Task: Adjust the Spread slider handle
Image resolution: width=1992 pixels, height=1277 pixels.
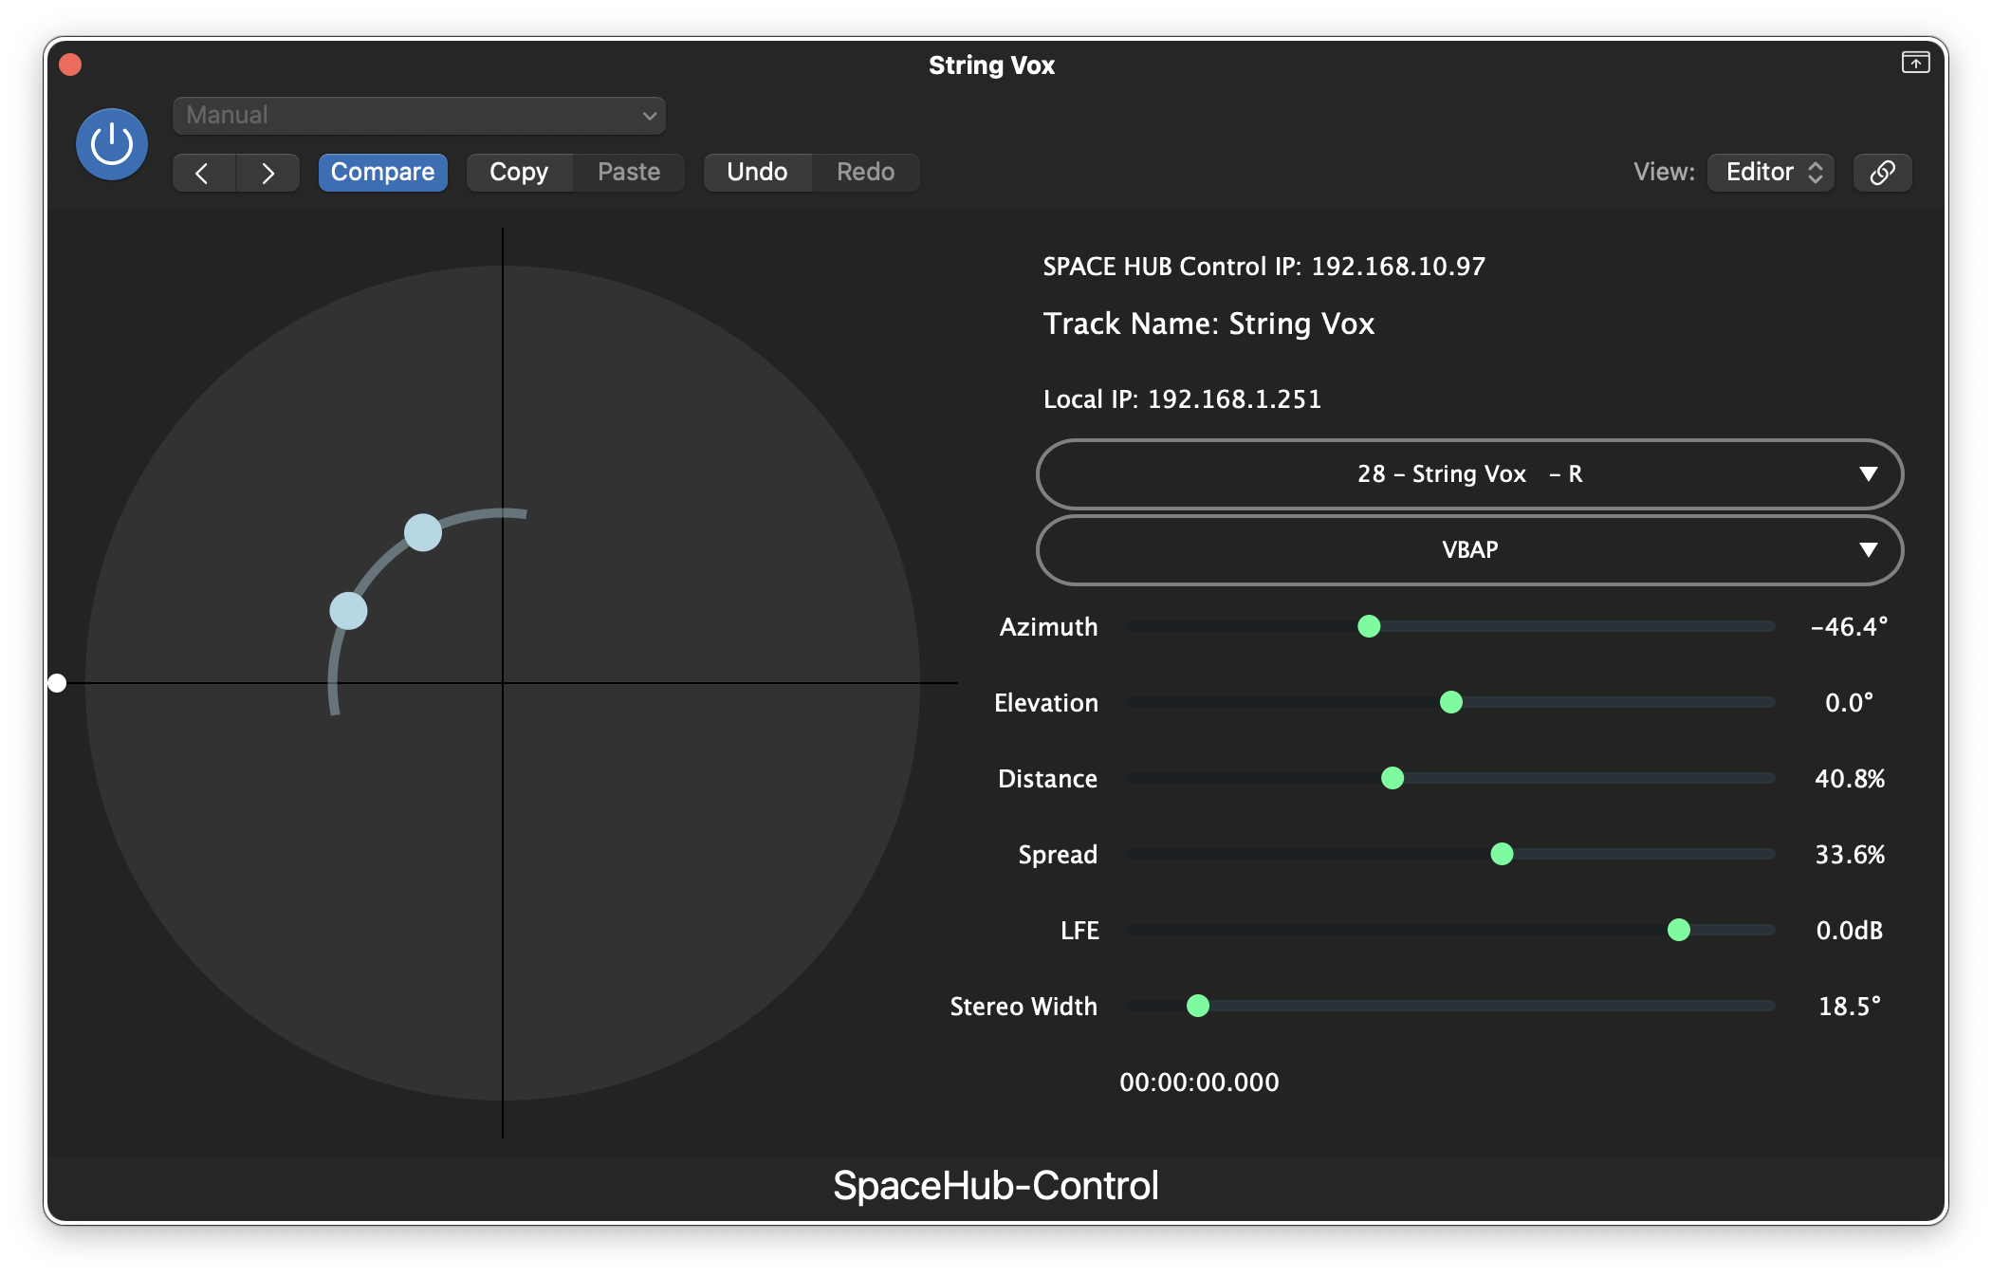Action: pos(1502,854)
